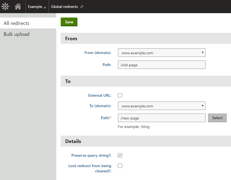The height and width of the screenshot is (180, 231).
Task: Check Lock redirect from being cleaned
Action: click(x=120, y=166)
